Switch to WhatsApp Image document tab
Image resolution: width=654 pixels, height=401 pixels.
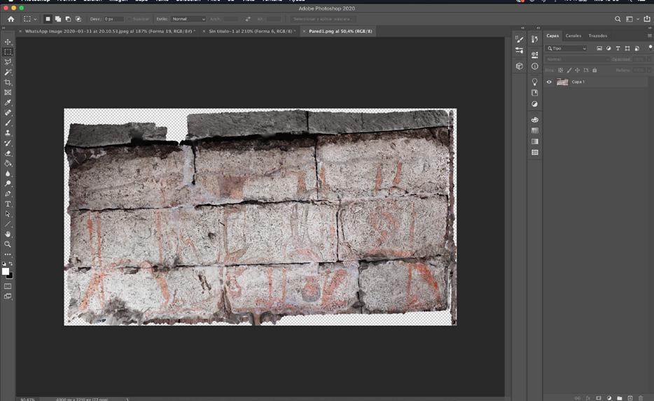click(110, 31)
